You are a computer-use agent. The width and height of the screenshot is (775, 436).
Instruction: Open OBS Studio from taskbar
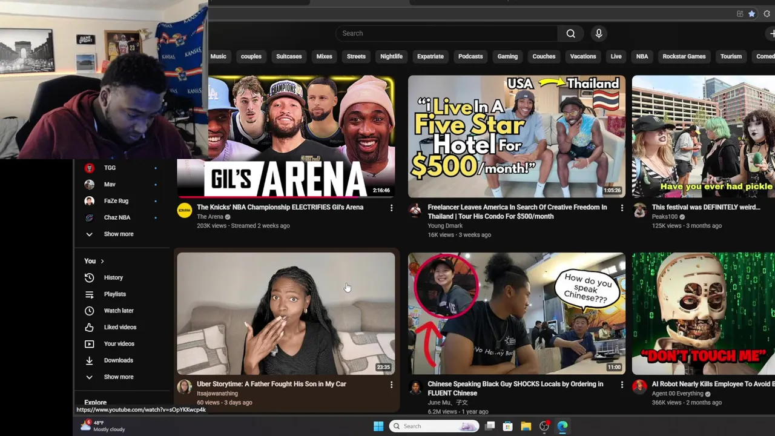pyautogui.click(x=544, y=426)
